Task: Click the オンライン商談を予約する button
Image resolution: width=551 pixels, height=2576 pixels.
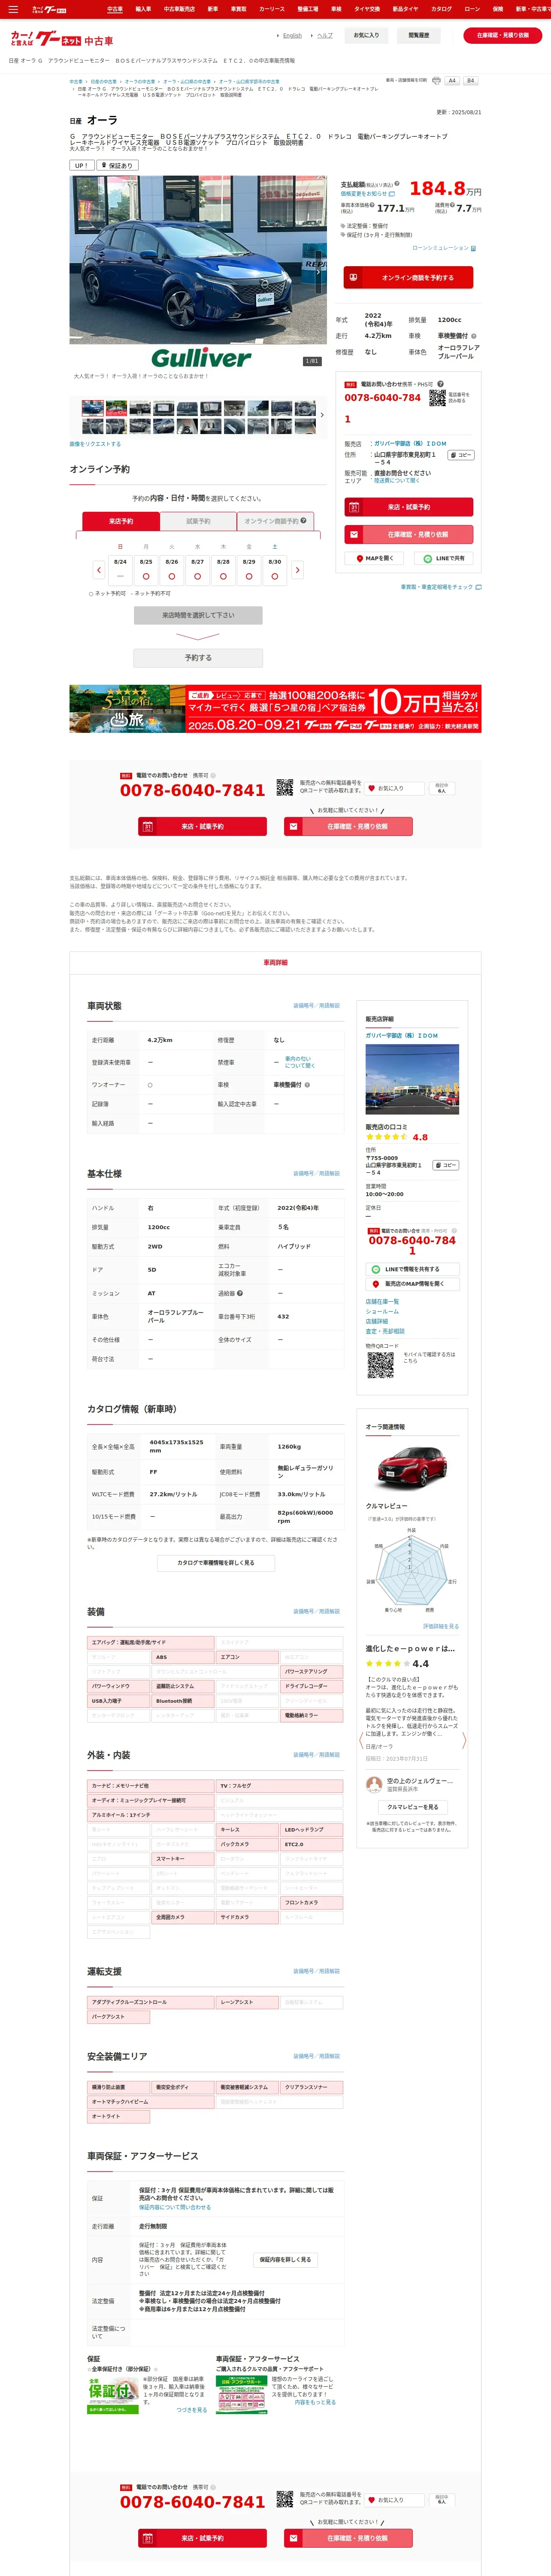Action: click(409, 278)
